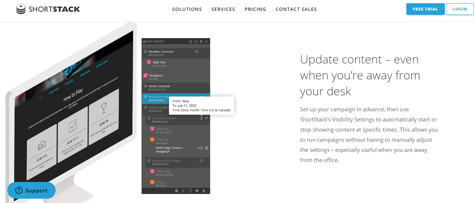This screenshot has width=475, height=203.
Task: Click the expand-all plus icon in Edit Widgets header
Action: point(191,42)
